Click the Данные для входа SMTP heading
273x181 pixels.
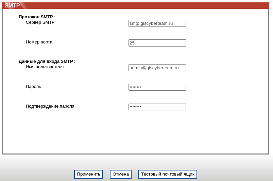click(47, 61)
